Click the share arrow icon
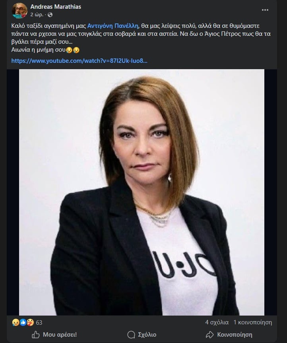Image resolution: width=287 pixels, height=343 pixels. (209, 335)
